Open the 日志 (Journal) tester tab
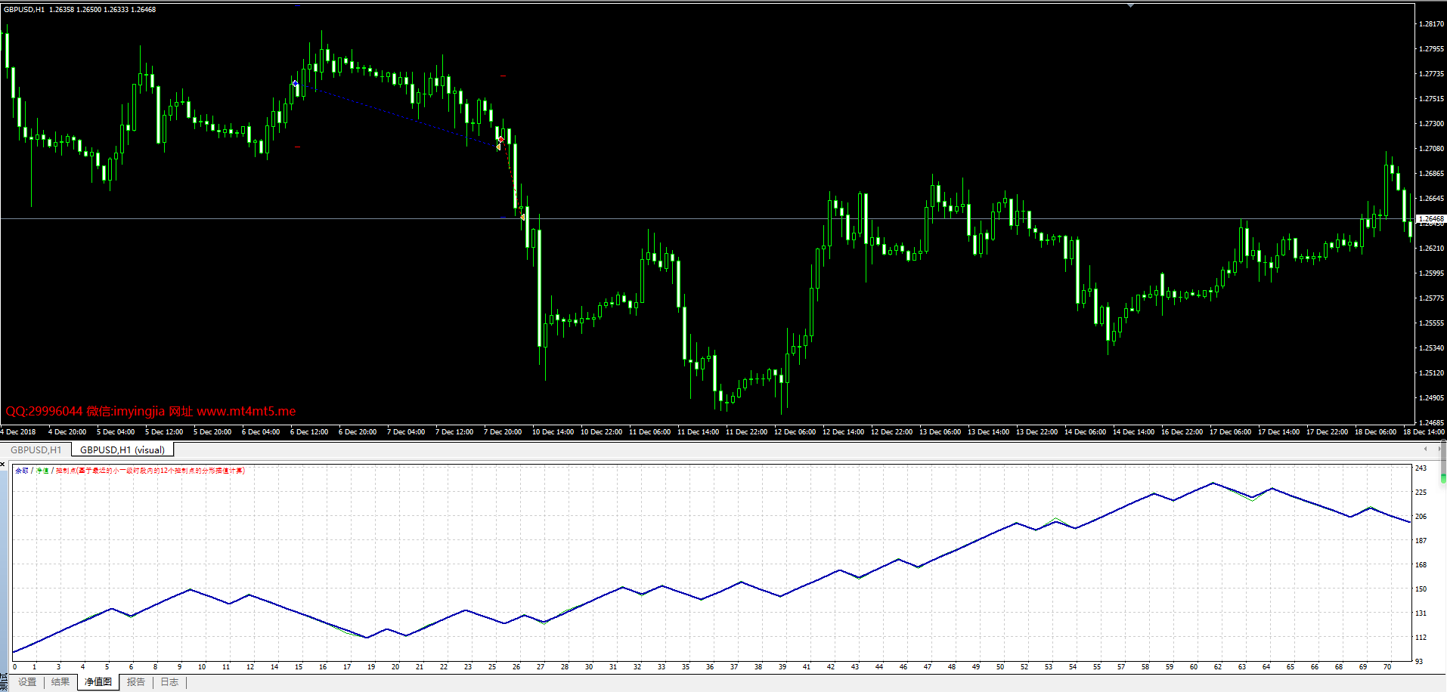Screen dimensions: 1447x692 (x=169, y=682)
